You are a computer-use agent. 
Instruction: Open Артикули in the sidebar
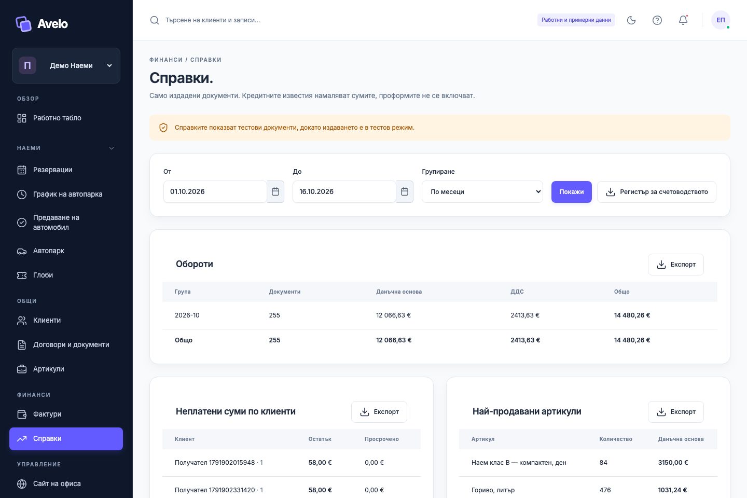[x=66, y=369]
